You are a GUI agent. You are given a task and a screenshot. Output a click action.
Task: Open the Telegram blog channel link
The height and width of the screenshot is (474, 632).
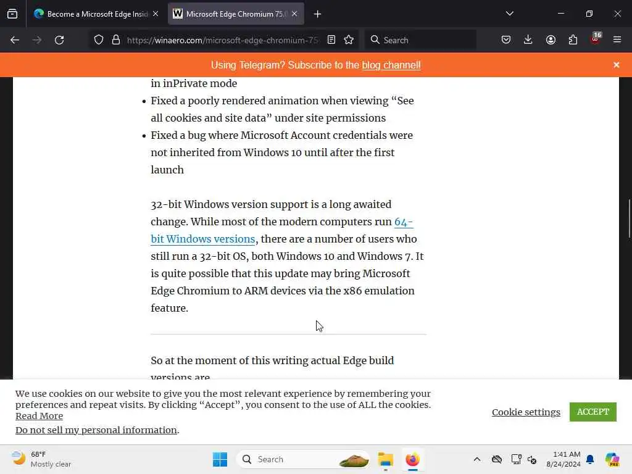tap(391, 65)
